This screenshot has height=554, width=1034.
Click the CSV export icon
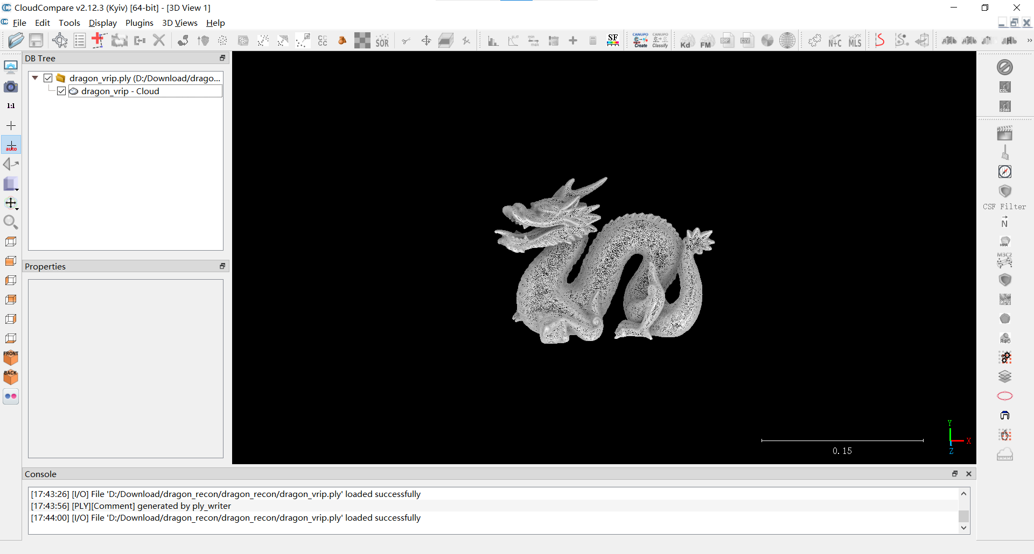point(747,40)
